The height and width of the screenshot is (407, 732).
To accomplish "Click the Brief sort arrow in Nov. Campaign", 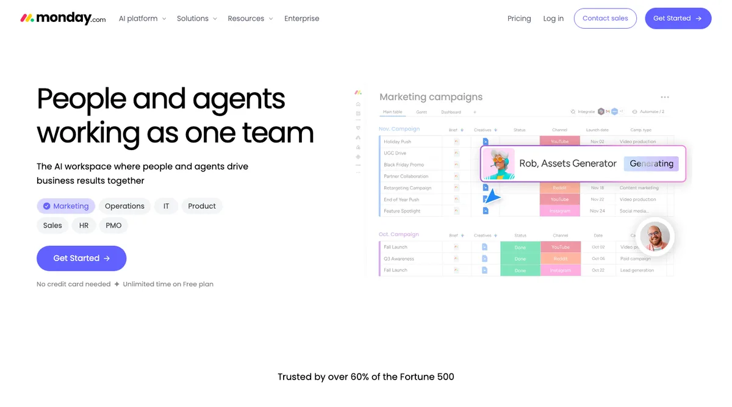I will click(462, 130).
